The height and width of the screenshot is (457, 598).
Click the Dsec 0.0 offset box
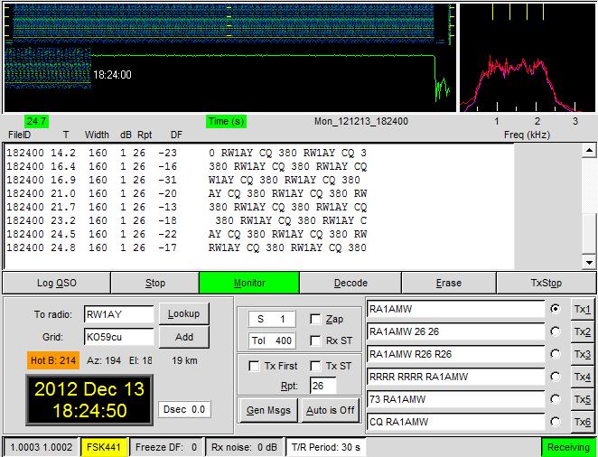(184, 409)
